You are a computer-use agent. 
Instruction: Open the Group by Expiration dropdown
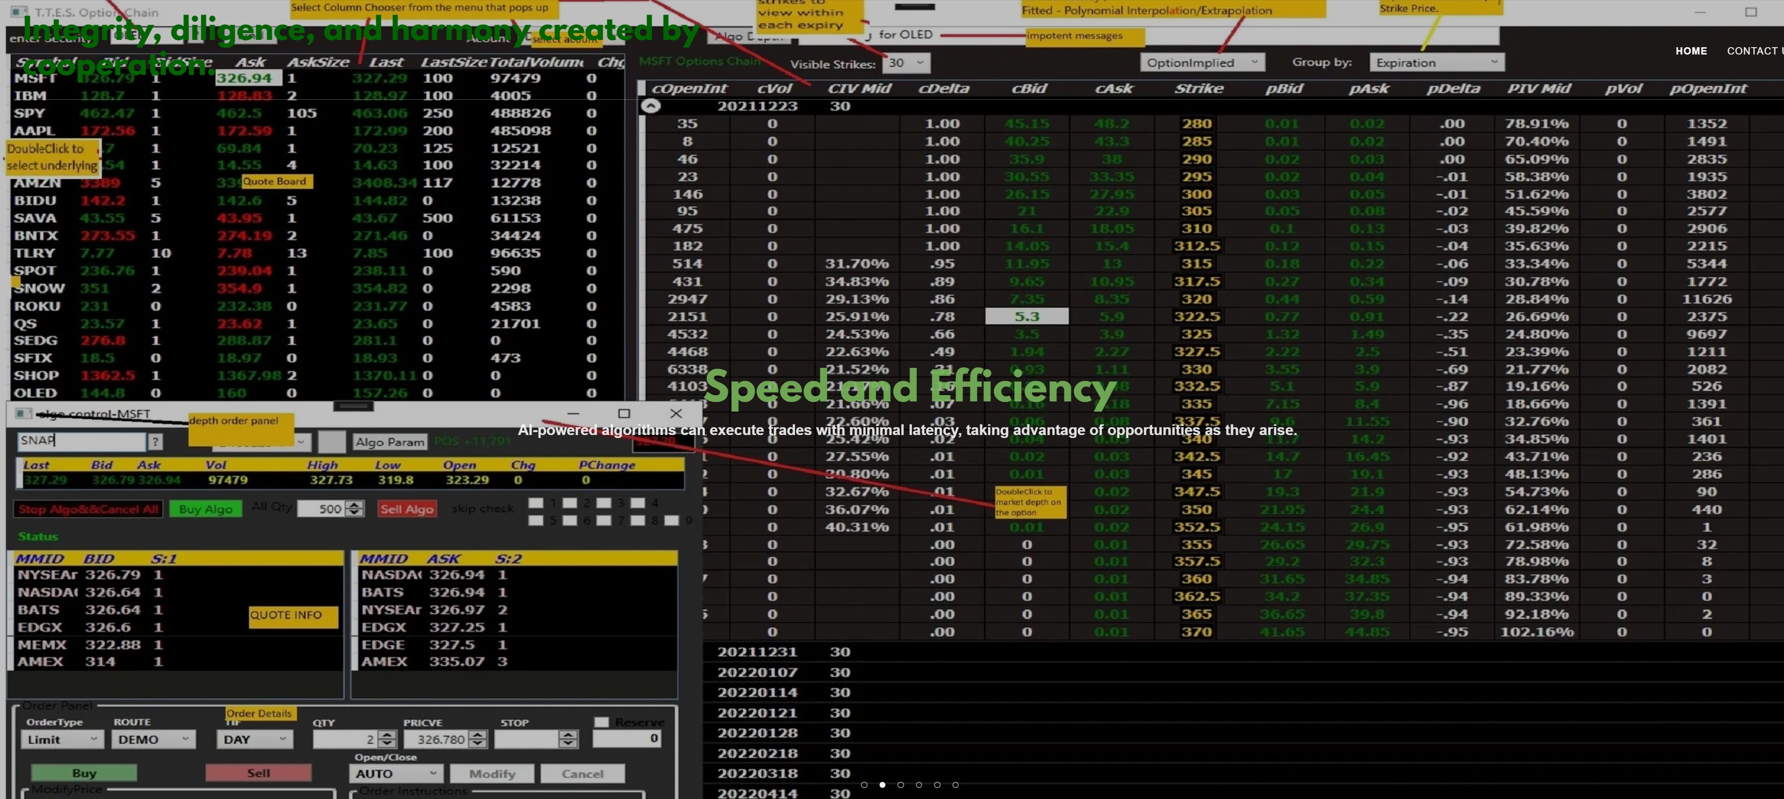pyautogui.click(x=1436, y=62)
